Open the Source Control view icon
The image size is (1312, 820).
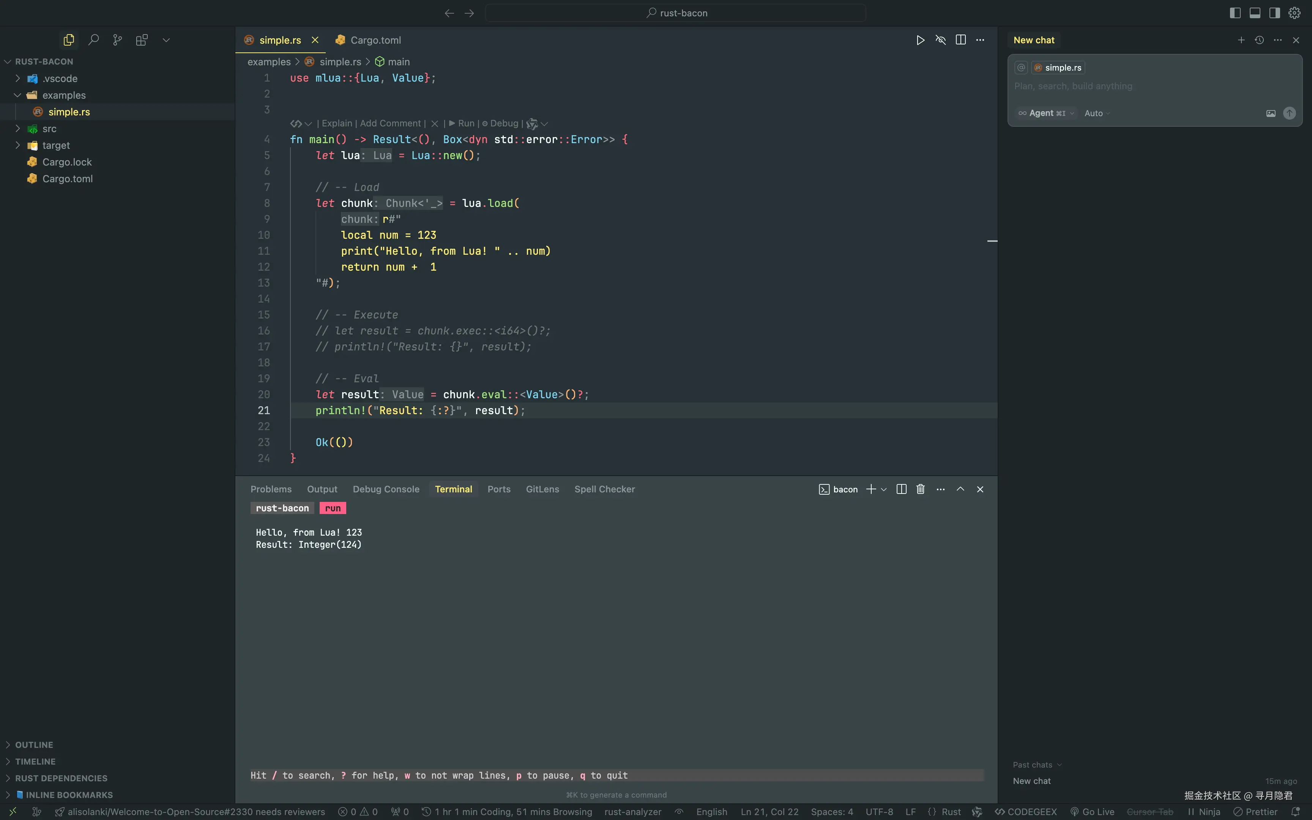pyautogui.click(x=117, y=40)
